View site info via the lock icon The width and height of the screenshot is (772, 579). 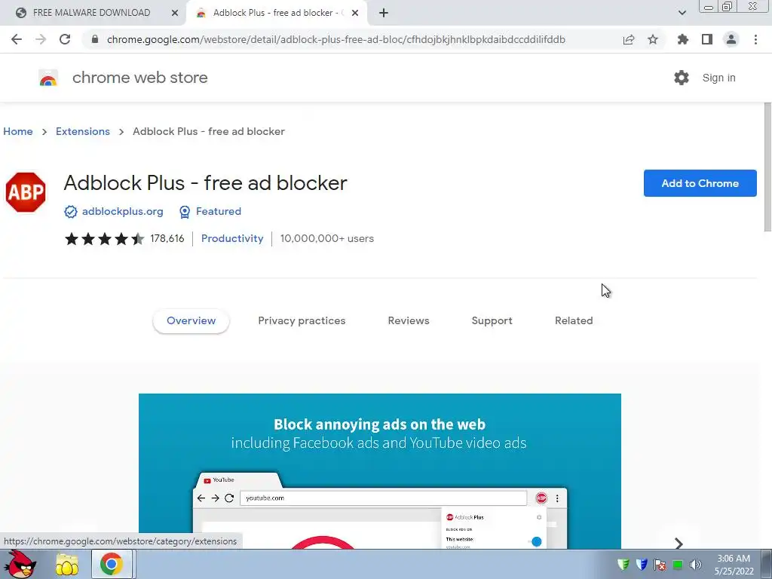coord(95,39)
